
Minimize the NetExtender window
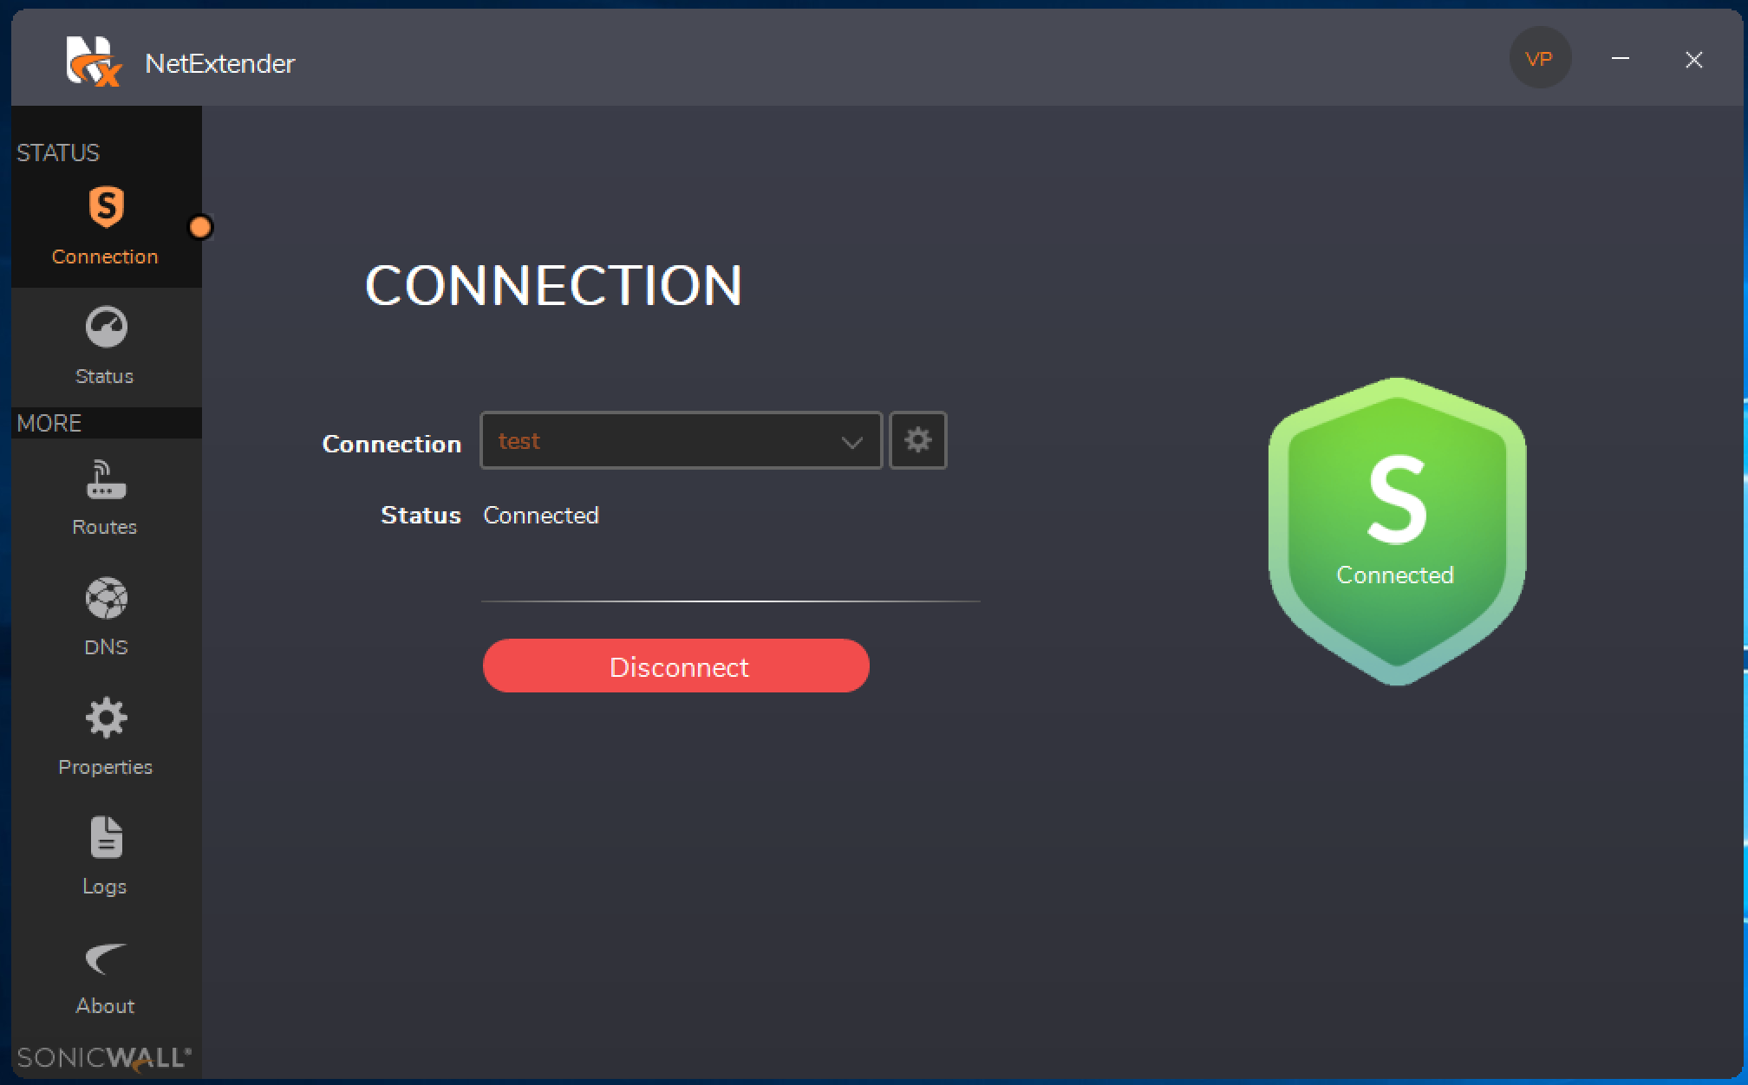click(x=1620, y=59)
